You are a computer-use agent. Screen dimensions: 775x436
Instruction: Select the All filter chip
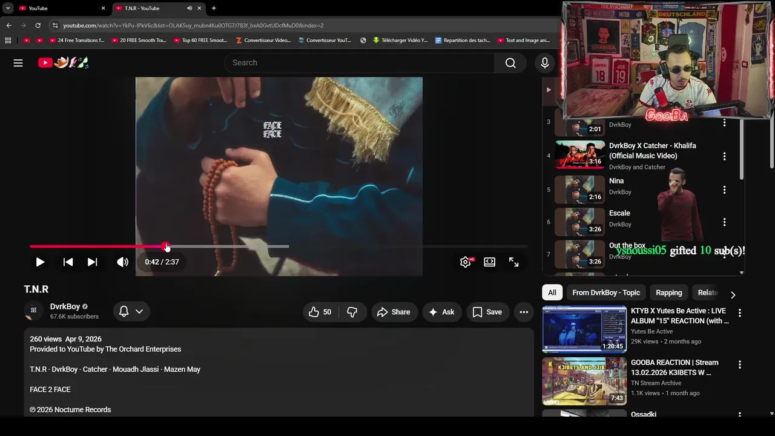pos(552,292)
